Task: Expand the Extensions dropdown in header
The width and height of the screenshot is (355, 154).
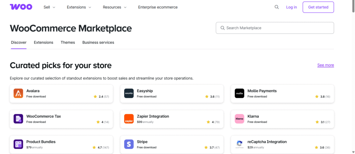Action: (79, 7)
